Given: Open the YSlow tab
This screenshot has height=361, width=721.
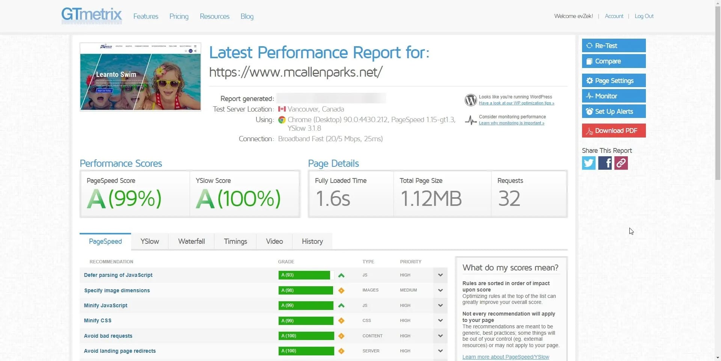Looking at the screenshot, I should click(x=149, y=242).
